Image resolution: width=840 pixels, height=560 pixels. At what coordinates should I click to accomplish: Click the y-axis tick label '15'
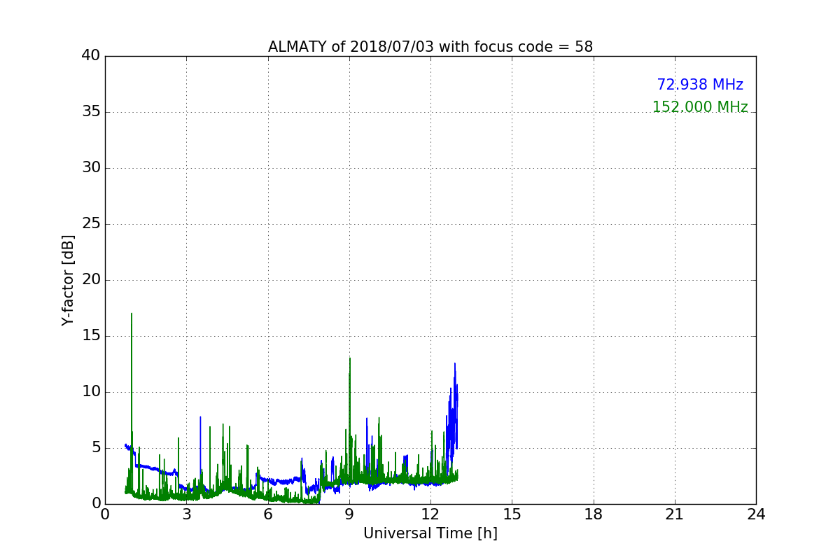coord(91,336)
